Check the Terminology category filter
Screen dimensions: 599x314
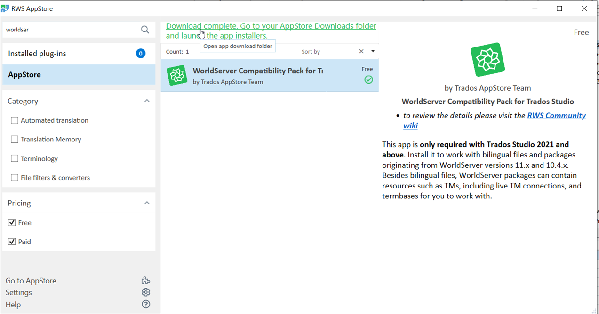click(x=14, y=158)
